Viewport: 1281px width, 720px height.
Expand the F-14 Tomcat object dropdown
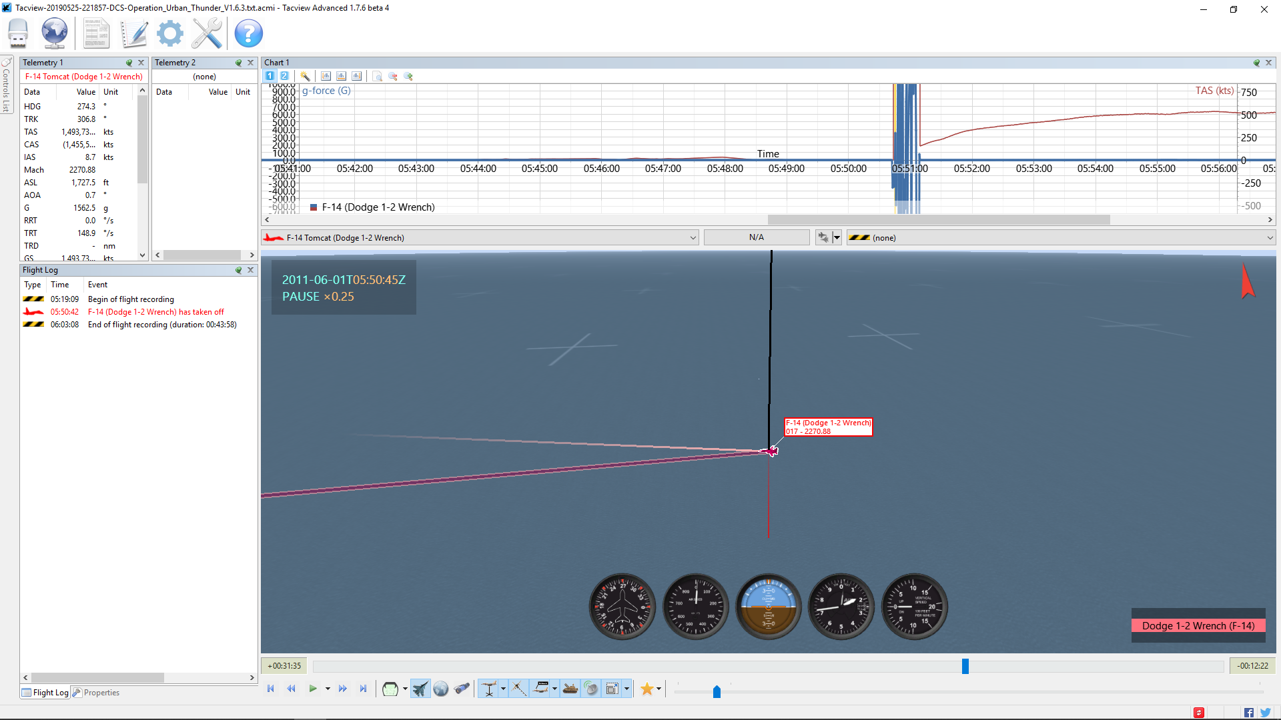(x=693, y=238)
